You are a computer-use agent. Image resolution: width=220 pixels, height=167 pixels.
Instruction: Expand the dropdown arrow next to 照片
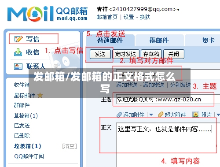pyautogui.click(x=218, y=115)
